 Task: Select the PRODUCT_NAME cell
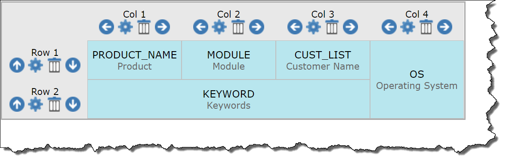click(x=135, y=60)
